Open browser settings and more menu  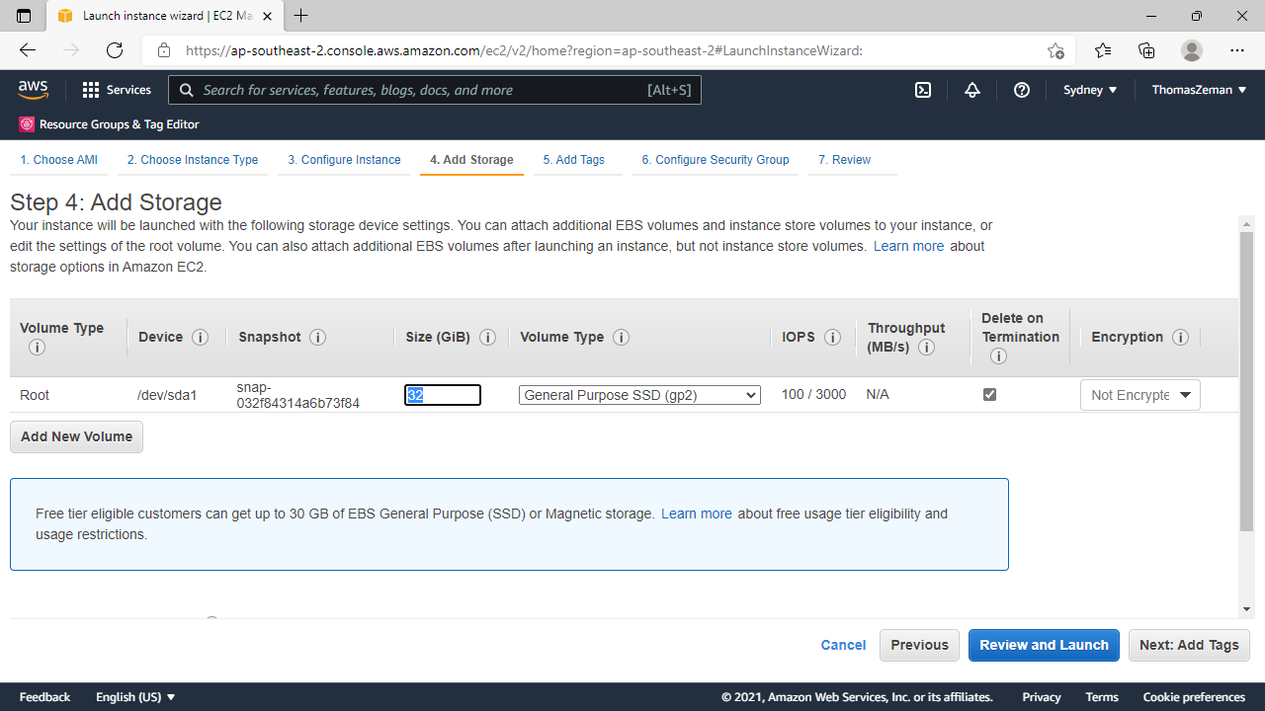click(1237, 50)
